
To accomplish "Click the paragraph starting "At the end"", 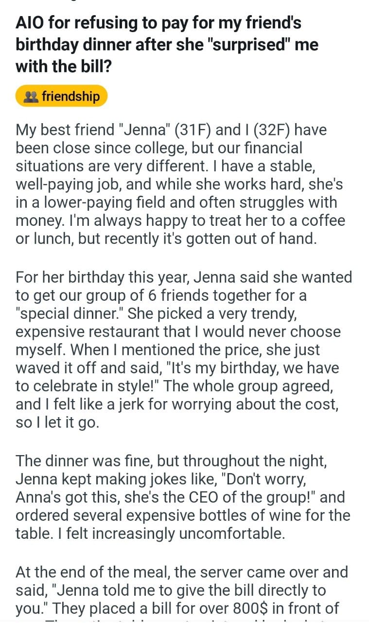I will (x=182, y=589).
